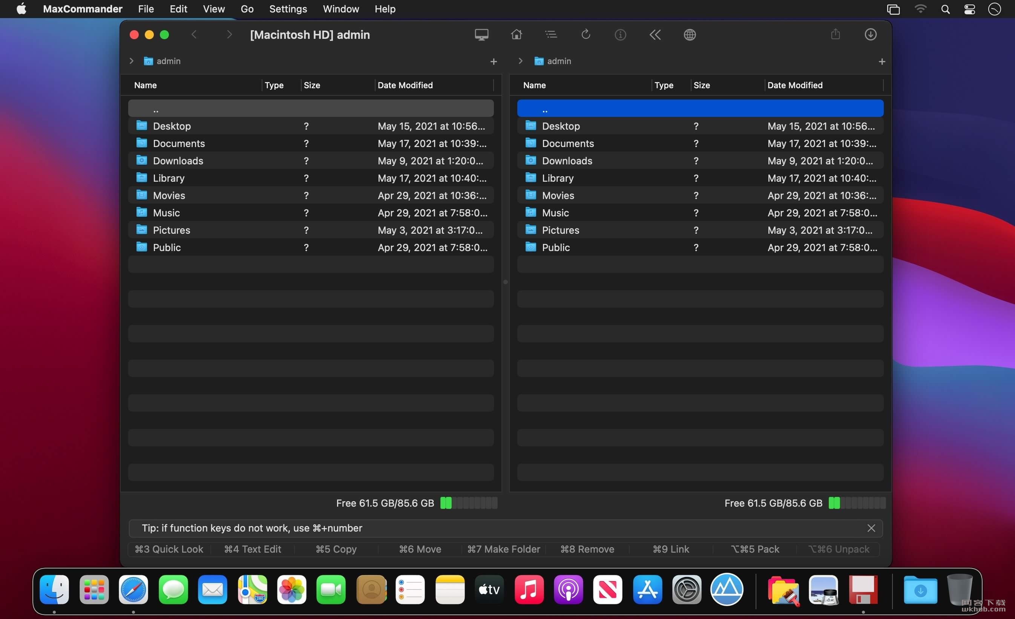
Task: Select the admin tab in right panel
Action: point(552,61)
